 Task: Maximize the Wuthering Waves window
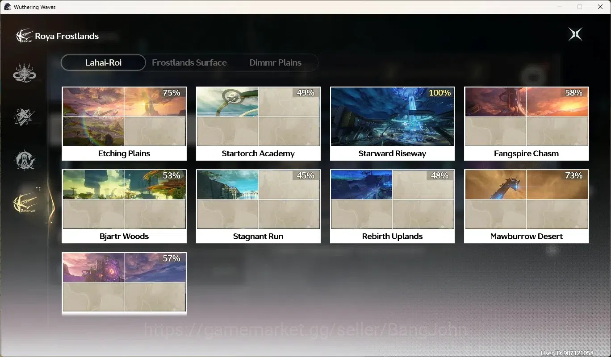coord(580,7)
